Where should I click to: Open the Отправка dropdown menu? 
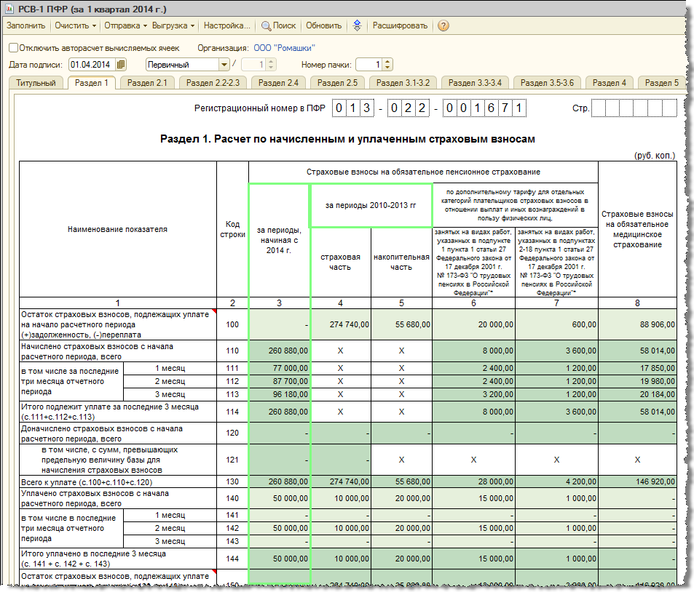tap(125, 25)
